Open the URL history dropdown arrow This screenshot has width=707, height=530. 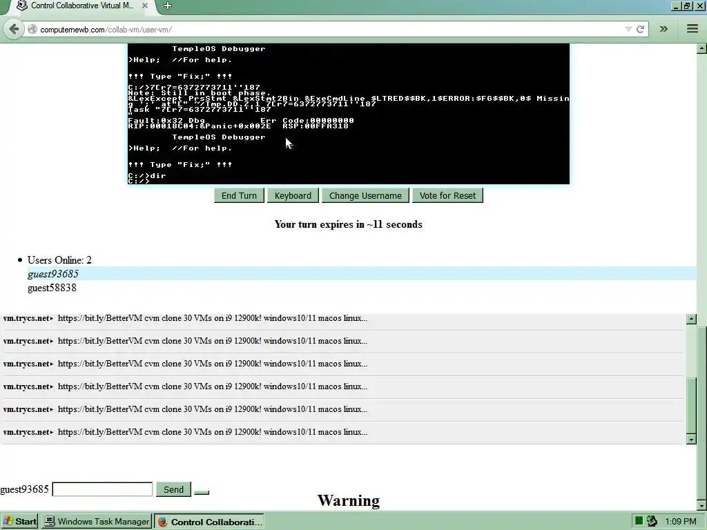coord(628,29)
